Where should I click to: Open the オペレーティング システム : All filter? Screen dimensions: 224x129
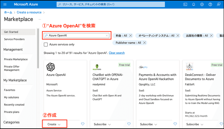pos(157,35)
